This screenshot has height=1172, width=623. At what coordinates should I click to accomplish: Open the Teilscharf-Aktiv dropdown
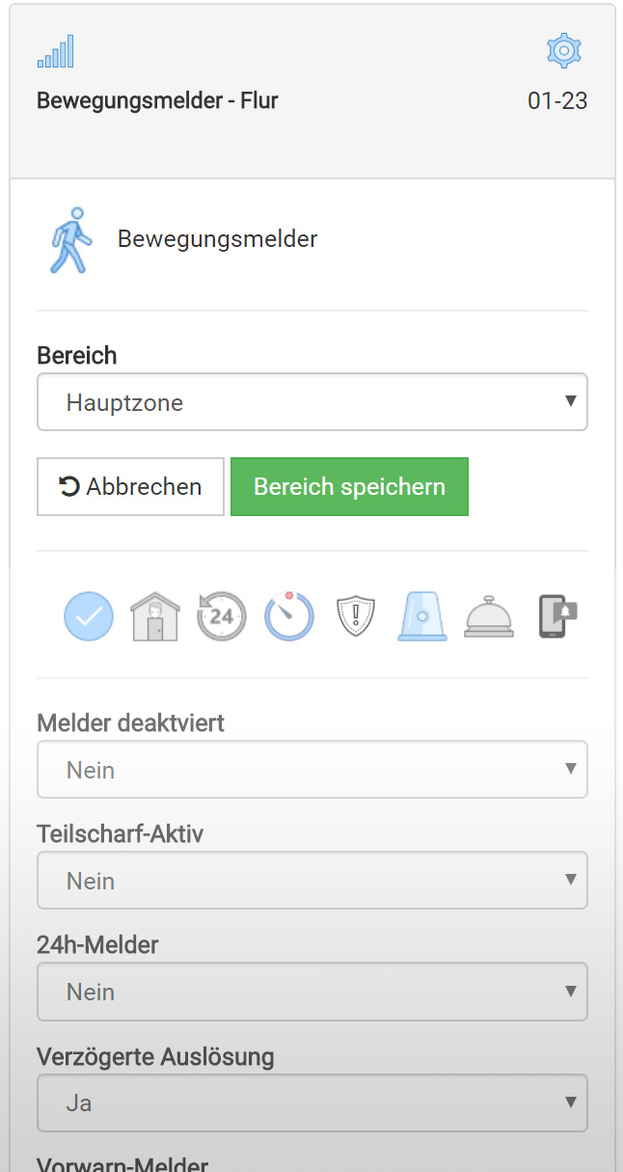pos(311,881)
